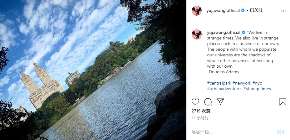Share post with paper plane icon
The image size is (290, 140).
coord(220,102)
